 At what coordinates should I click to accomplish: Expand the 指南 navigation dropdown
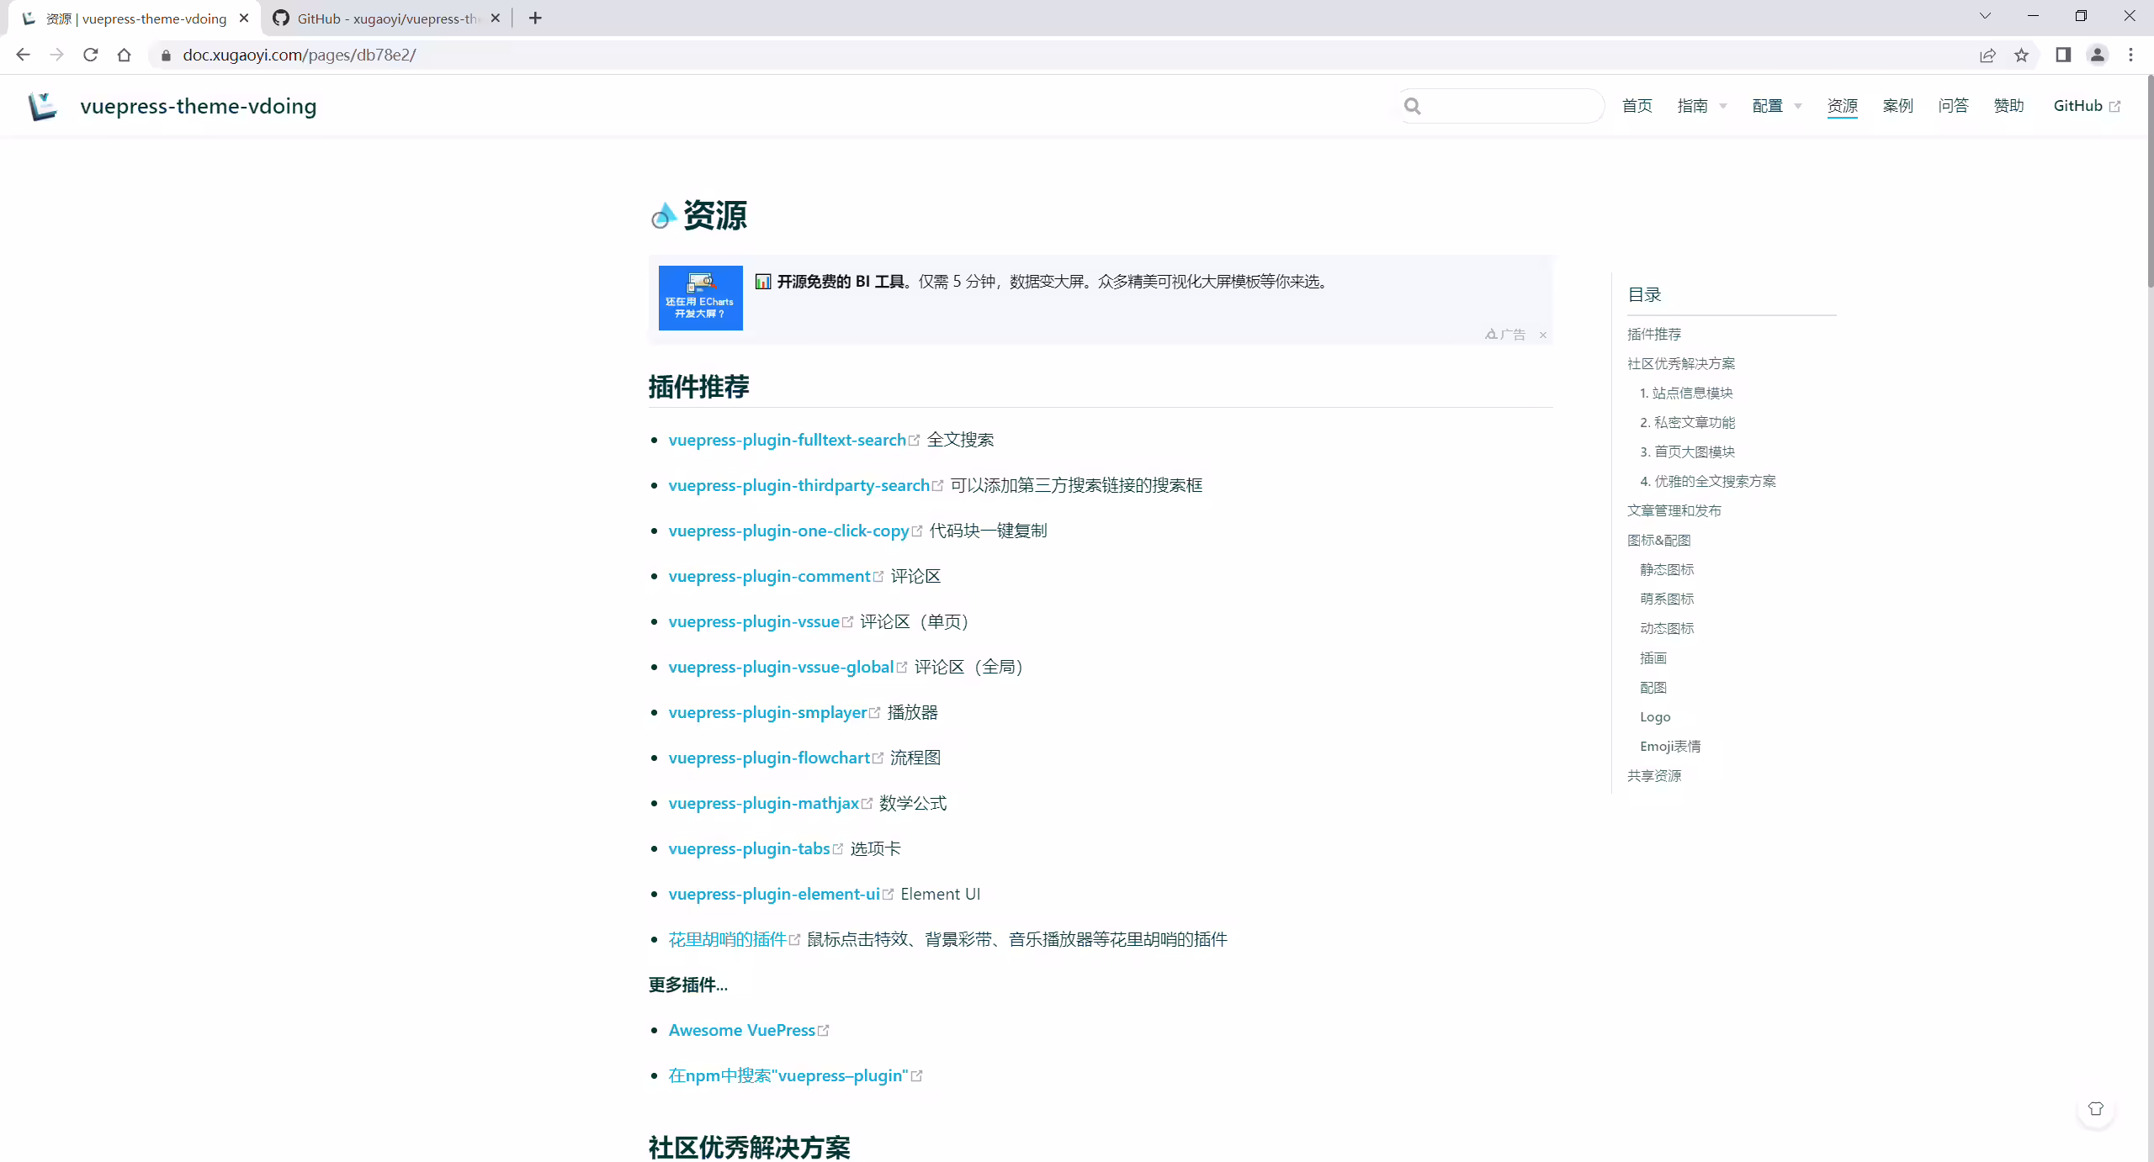pyautogui.click(x=1701, y=106)
